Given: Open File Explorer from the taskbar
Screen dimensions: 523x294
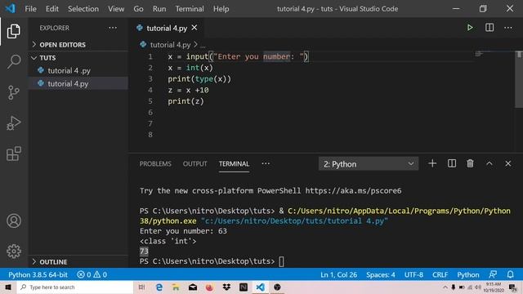Looking at the screenshot, I should [176, 287].
